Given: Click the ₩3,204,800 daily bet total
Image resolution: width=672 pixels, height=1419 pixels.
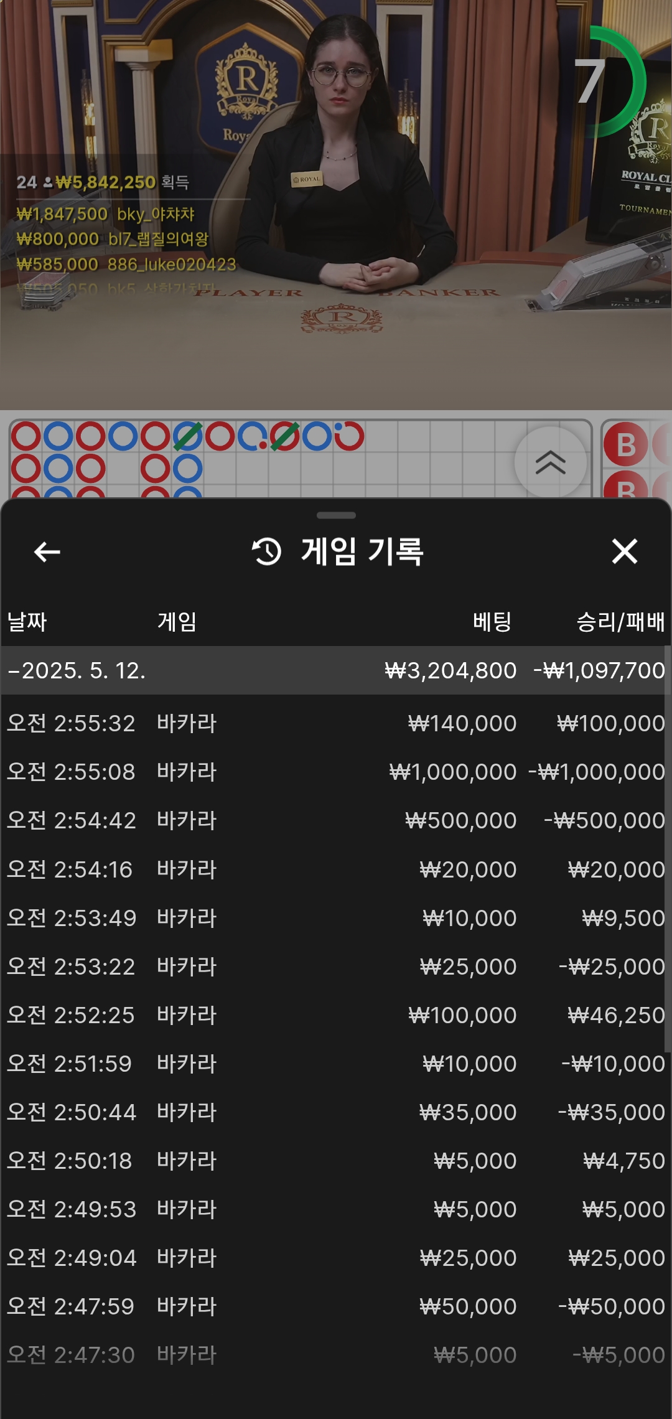Looking at the screenshot, I should coord(450,670).
